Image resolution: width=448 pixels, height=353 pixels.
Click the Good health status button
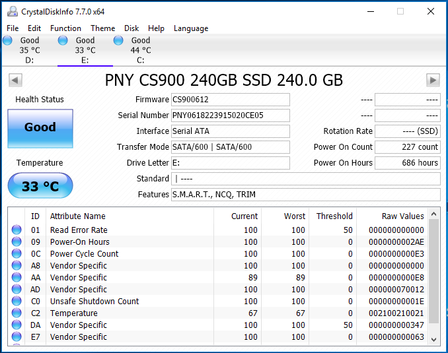pyautogui.click(x=40, y=127)
